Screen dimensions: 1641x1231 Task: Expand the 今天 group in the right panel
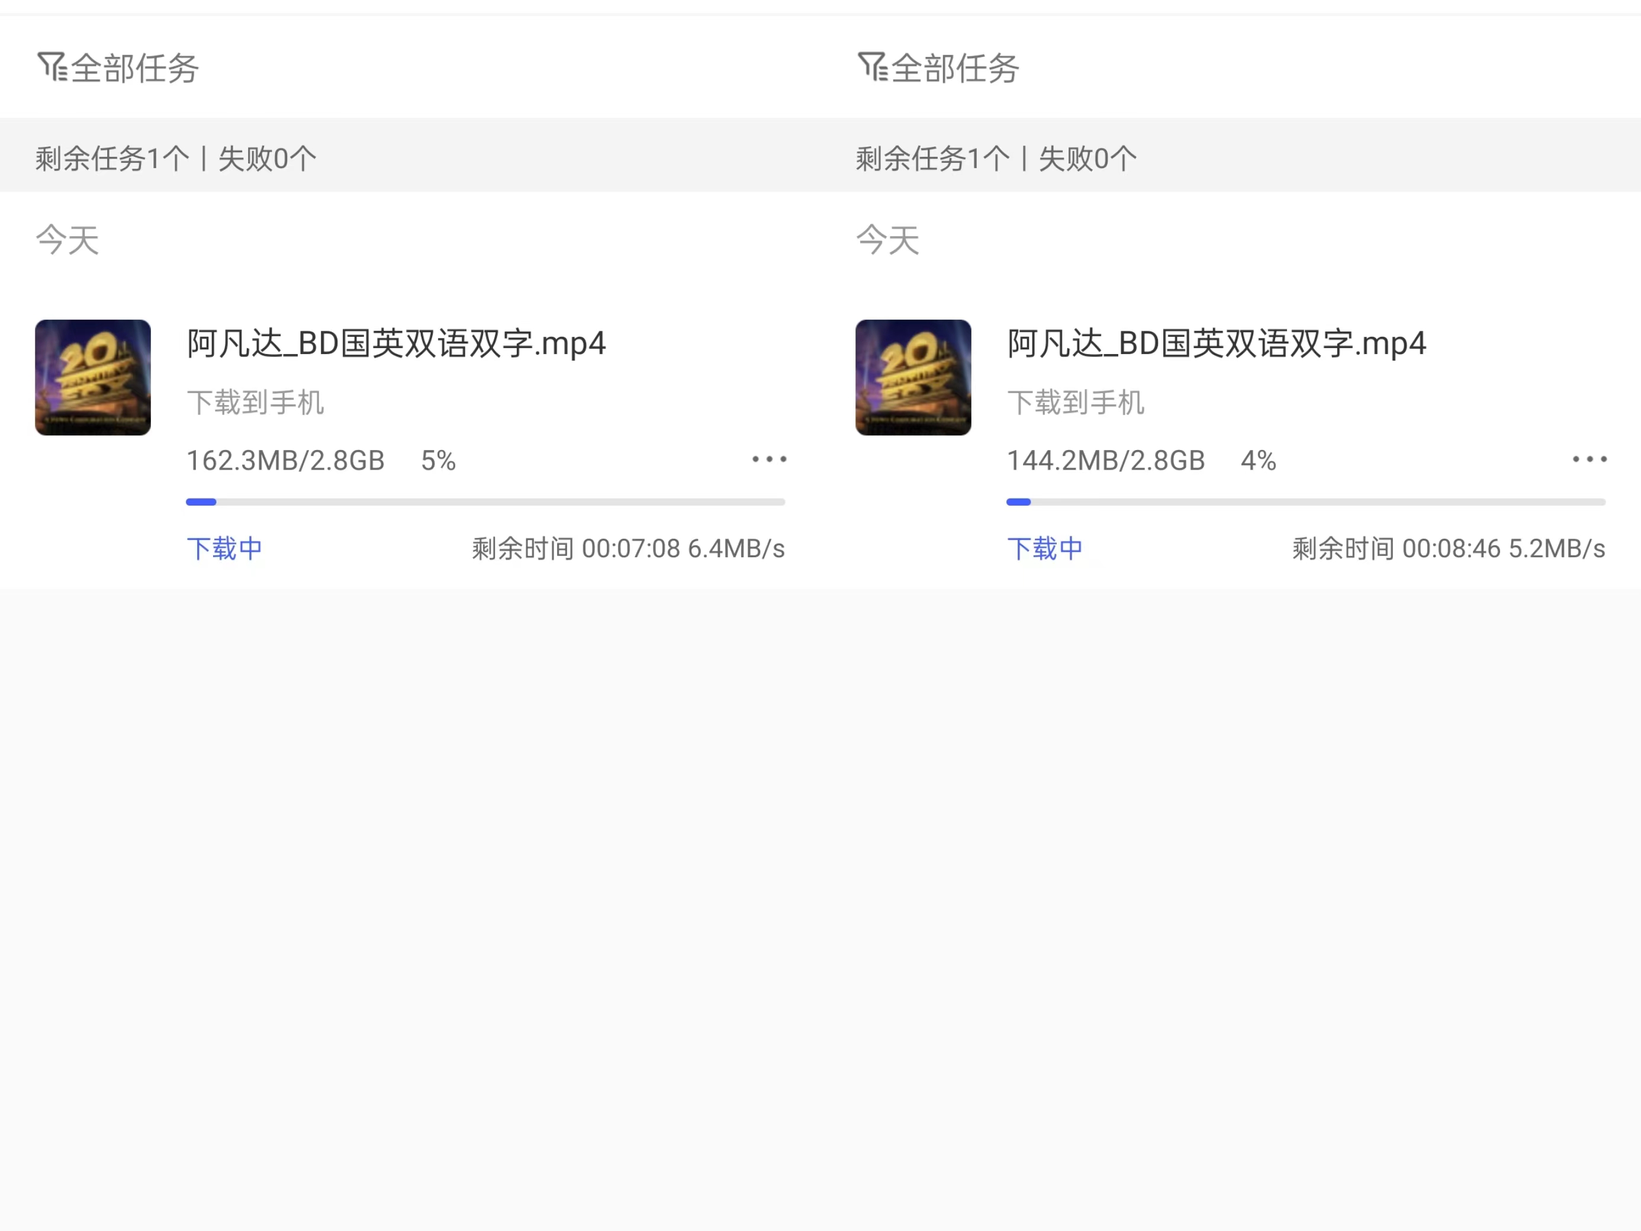(888, 239)
